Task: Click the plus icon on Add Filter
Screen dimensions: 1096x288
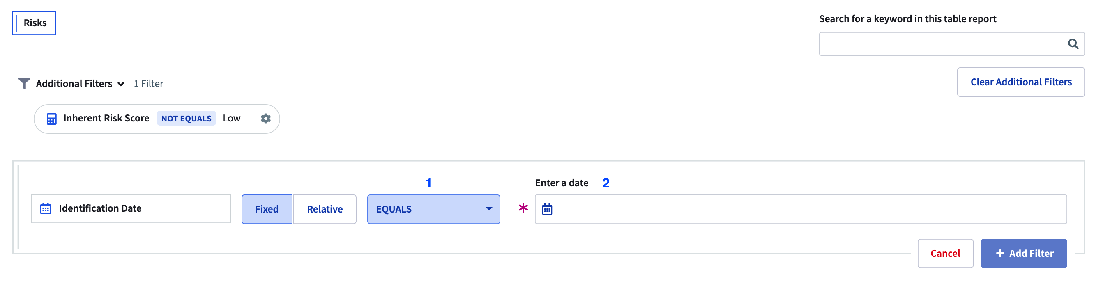Action: [1000, 253]
